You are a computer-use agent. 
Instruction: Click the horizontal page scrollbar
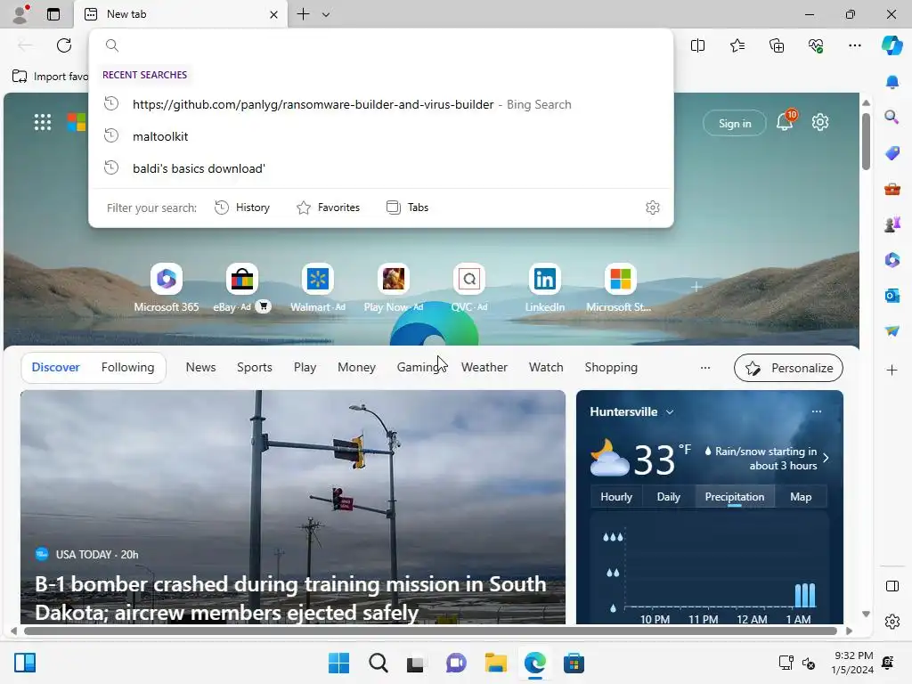[x=430, y=631]
